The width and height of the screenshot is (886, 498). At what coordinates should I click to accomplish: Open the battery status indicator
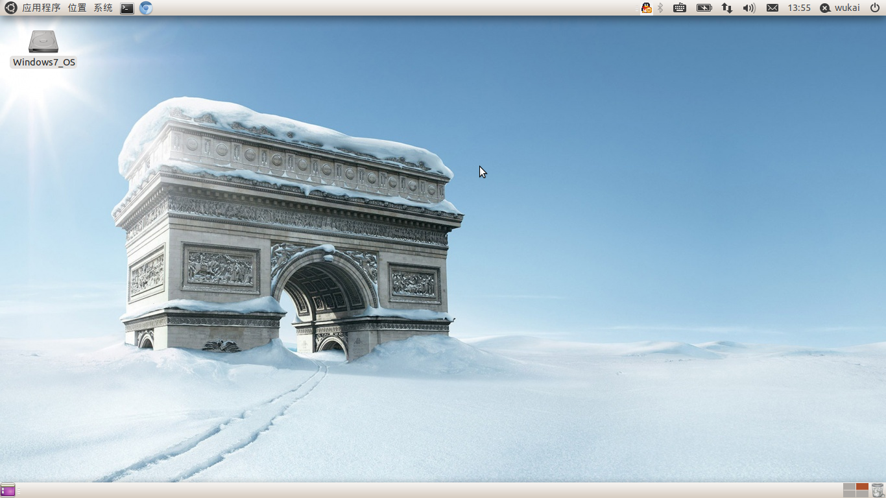704,8
